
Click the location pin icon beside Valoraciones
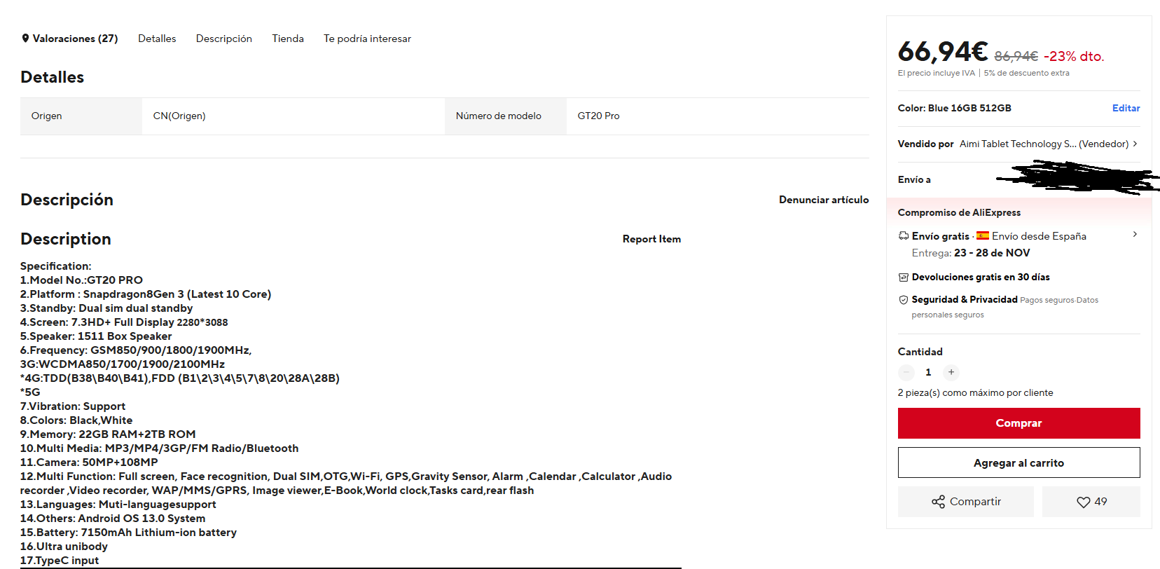tap(25, 39)
